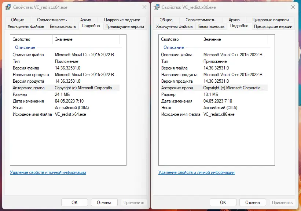Screen dimensions: 301x211
Task: Click Свойство column header in x64 window
Action: tap(21, 39)
